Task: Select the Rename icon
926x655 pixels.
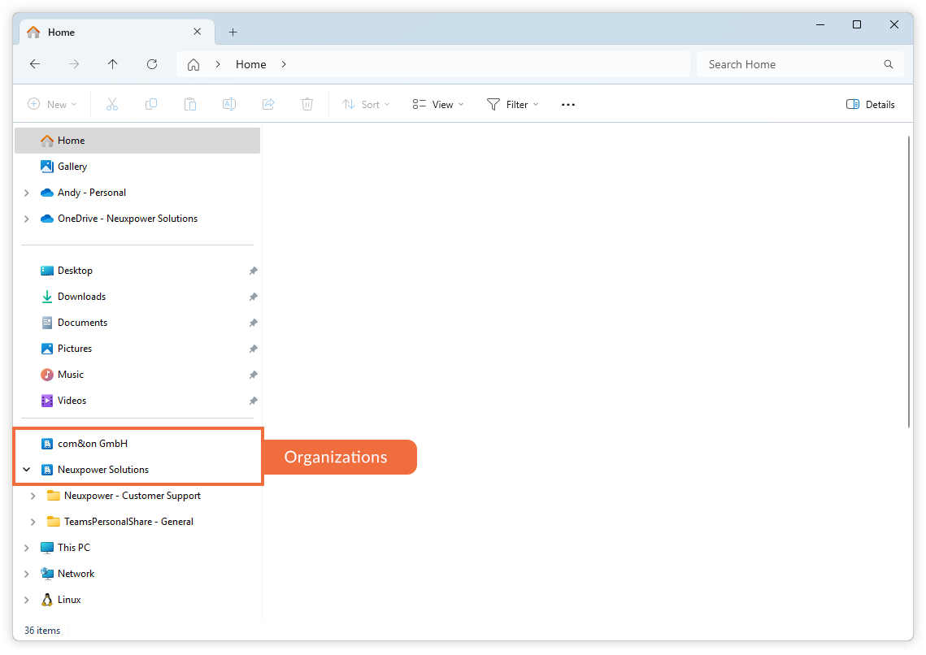Action: pyautogui.click(x=229, y=104)
